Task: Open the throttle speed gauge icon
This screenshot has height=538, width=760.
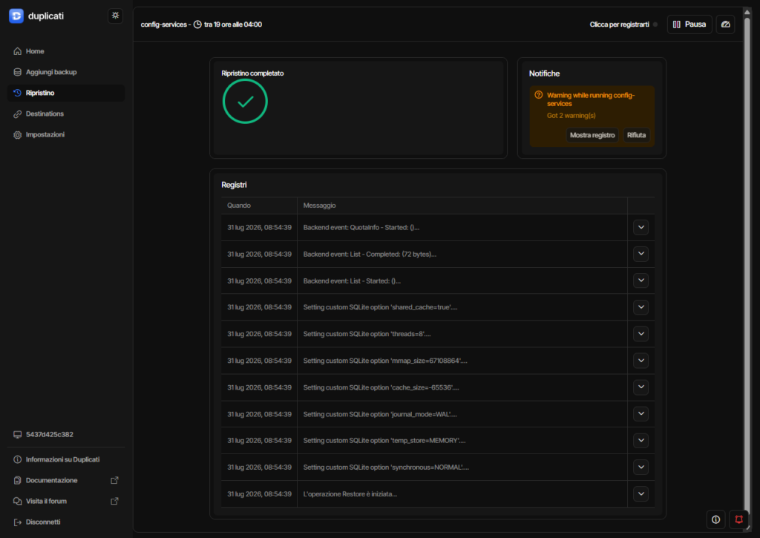Action: (725, 24)
